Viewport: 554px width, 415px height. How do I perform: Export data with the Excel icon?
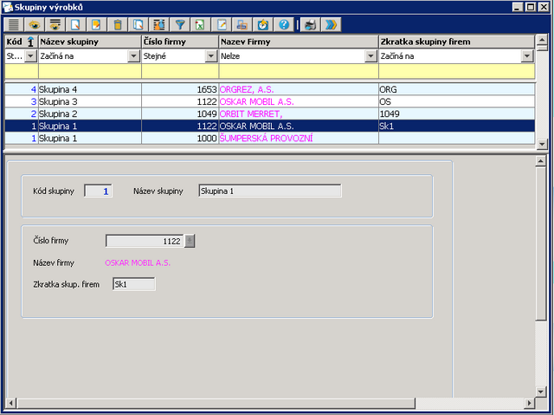tap(199, 24)
